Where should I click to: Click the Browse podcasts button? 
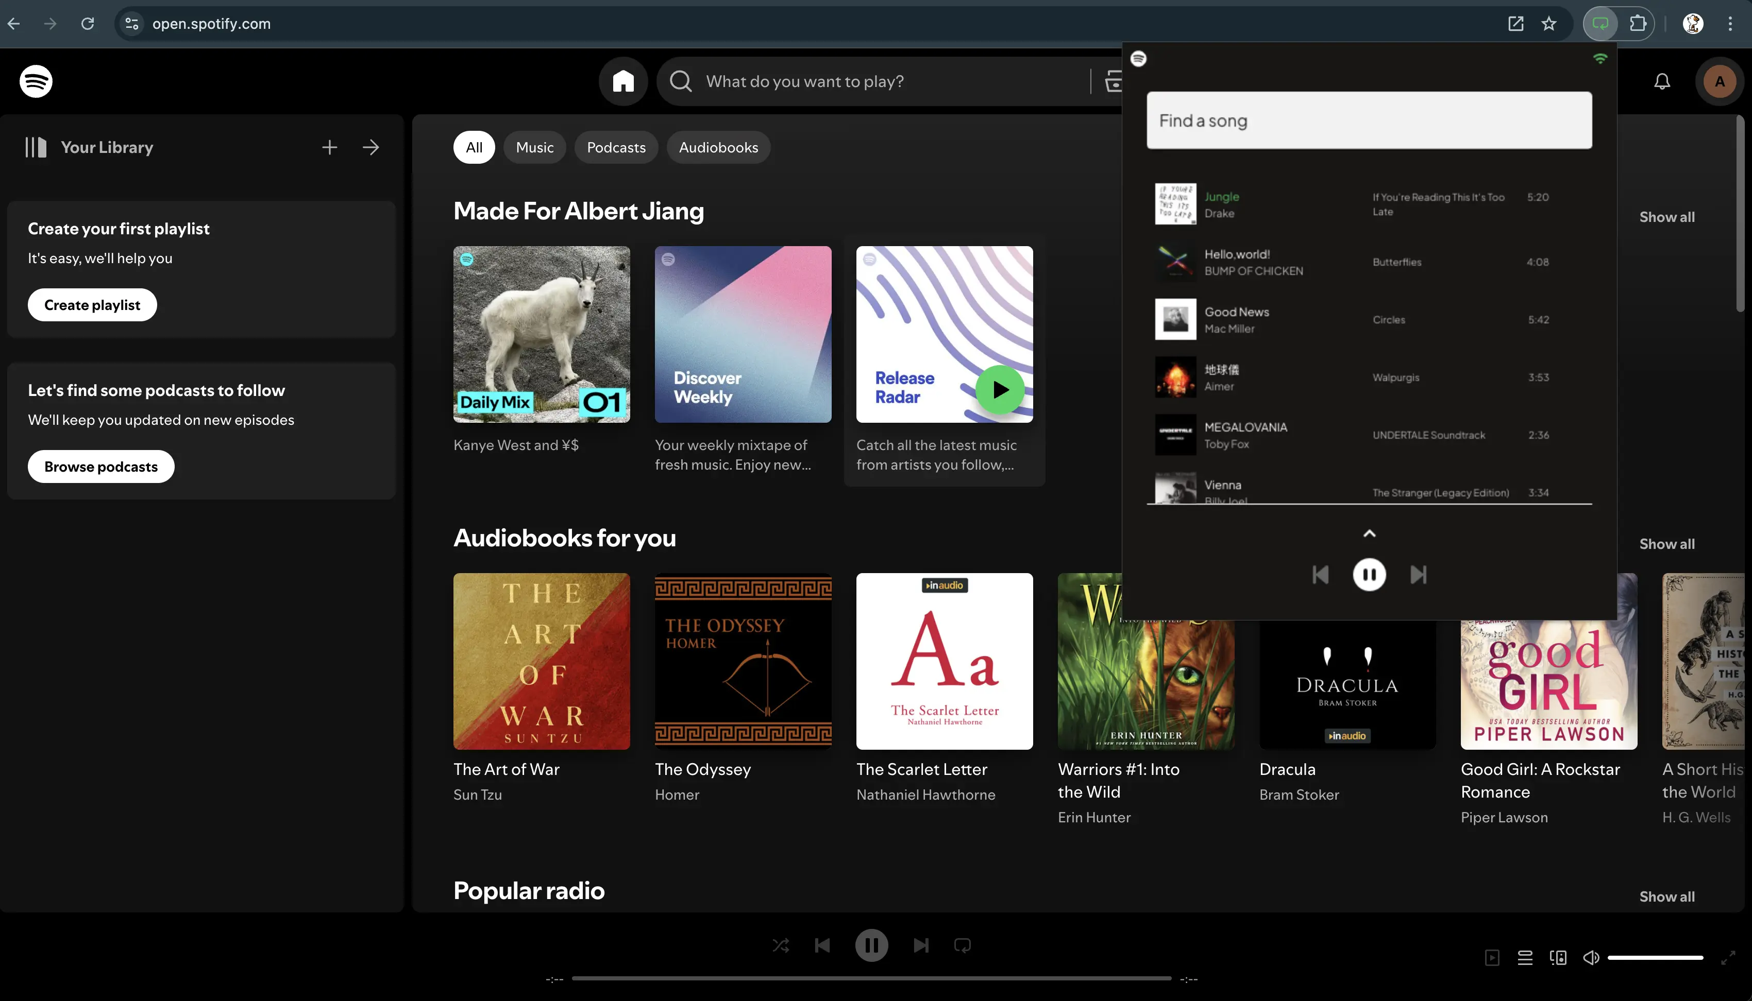100,466
